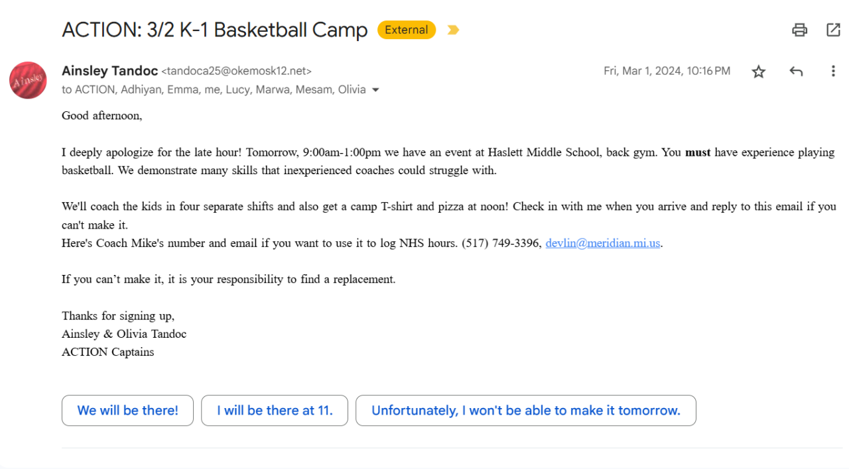Screen dimensions: 849x469
Task: Expand recipient details with the dropdown arrow
Action: [x=375, y=90]
